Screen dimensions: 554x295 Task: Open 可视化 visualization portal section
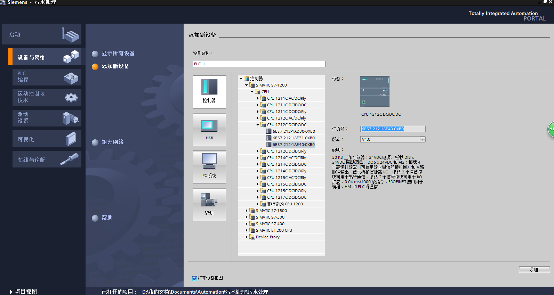[47, 139]
